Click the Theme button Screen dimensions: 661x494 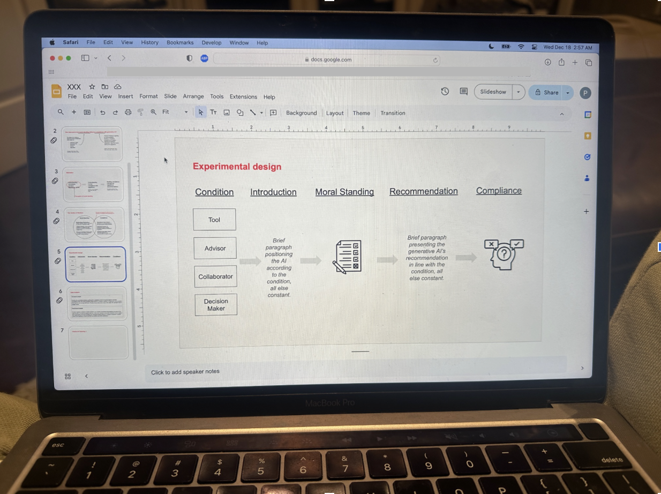362,113
